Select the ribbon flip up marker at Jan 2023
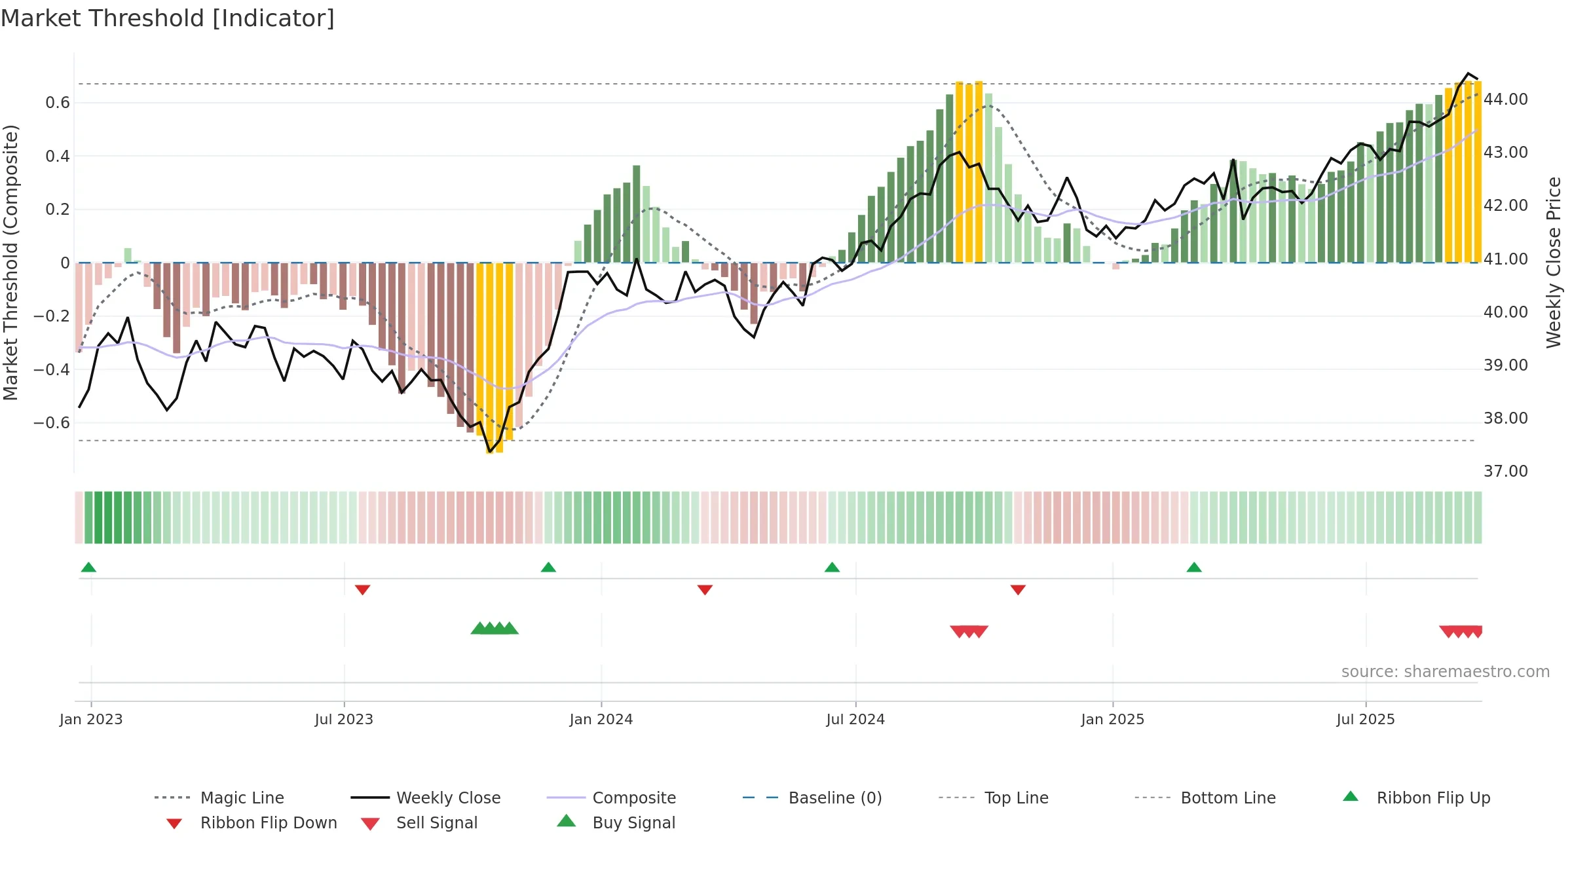The image size is (1572, 884). point(88,567)
